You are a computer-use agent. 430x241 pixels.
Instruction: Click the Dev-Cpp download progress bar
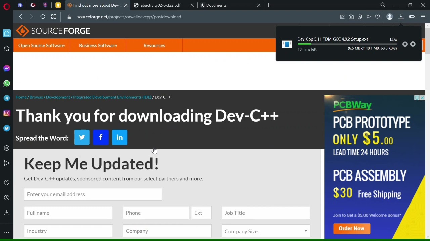coord(347,44)
